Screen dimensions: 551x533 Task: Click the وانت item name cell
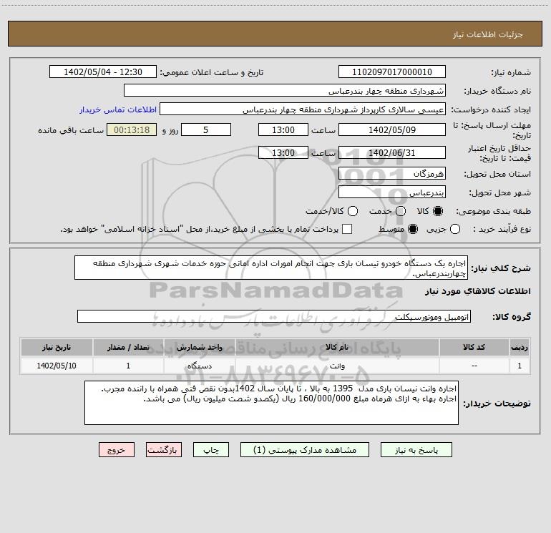[337, 366]
